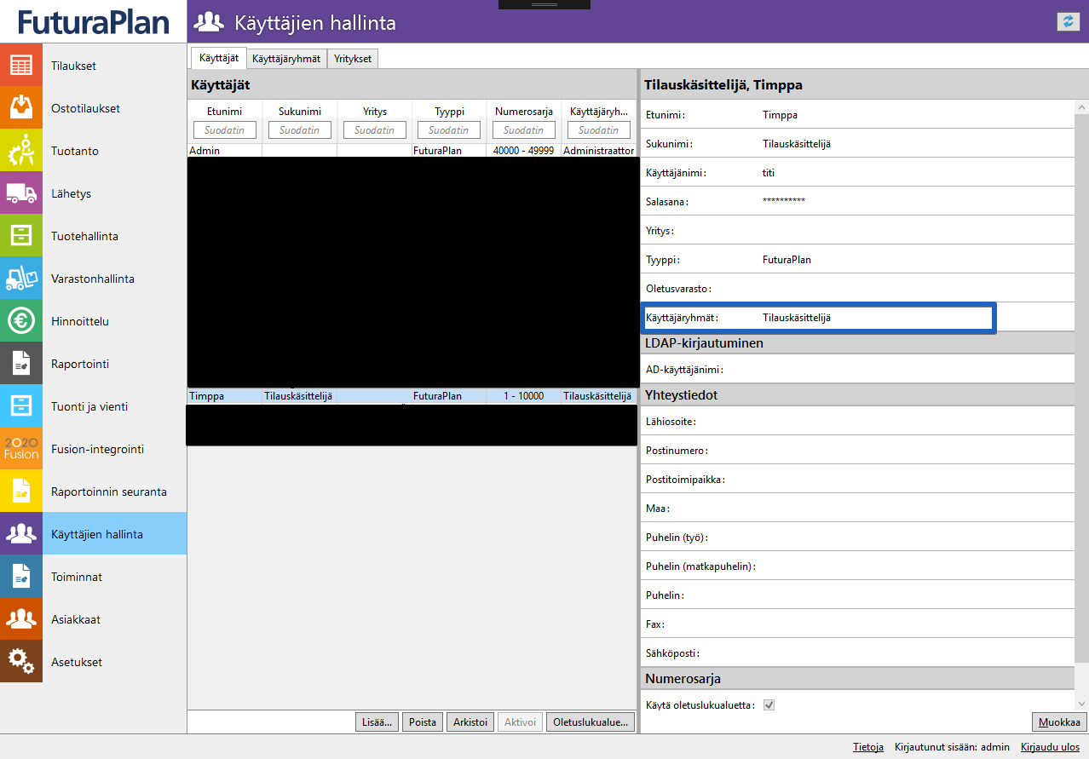
Task: Select the Admin user row
Action: (x=412, y=151)
